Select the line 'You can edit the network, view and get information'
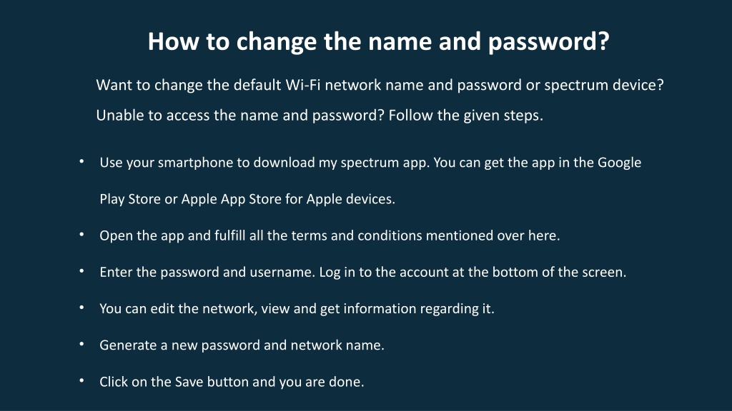Viewport: 732px width, 411px height. (297, 309)
